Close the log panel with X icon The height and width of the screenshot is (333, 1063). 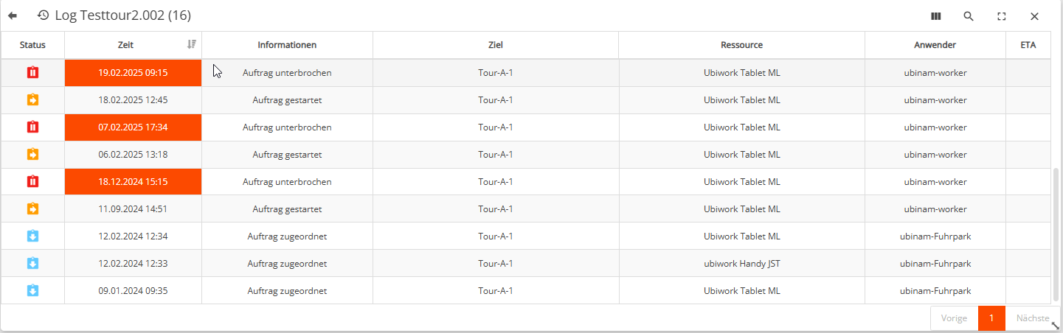pos(1034,16)
